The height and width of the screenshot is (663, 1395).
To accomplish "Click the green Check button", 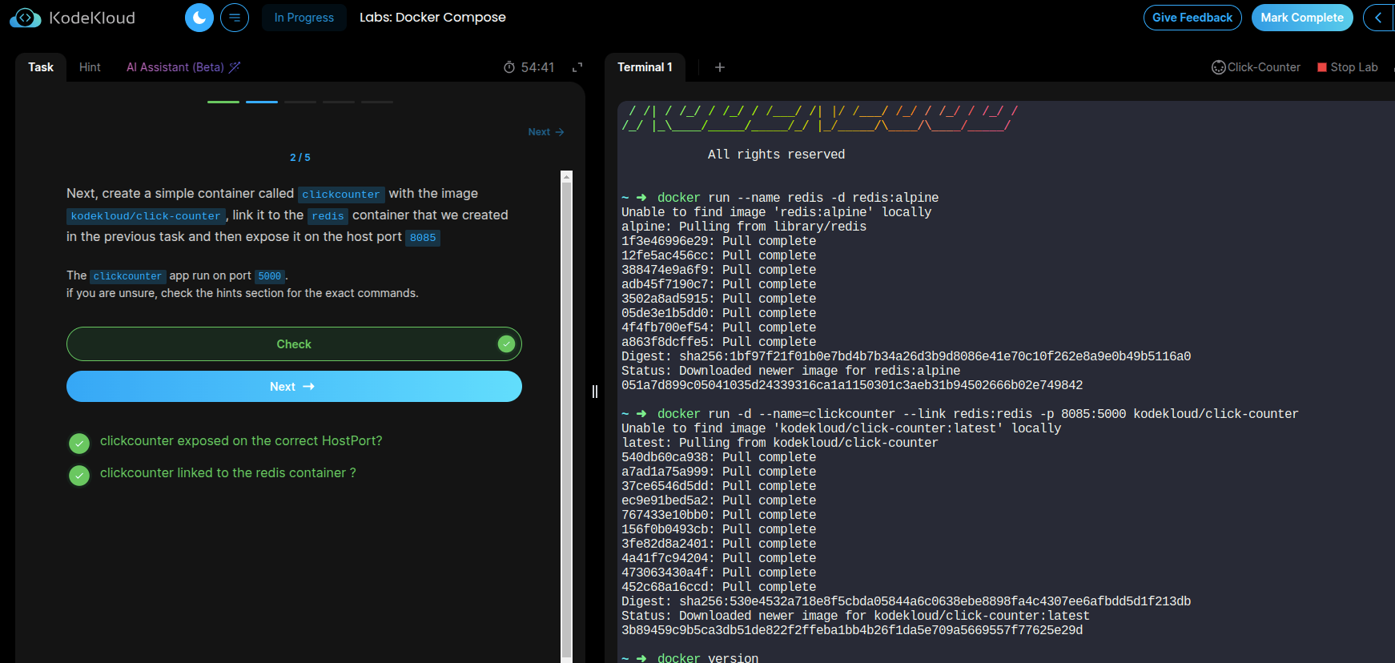I will coord(294,344).
